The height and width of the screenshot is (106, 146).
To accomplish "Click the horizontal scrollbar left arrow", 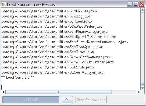I will point(3,92).
